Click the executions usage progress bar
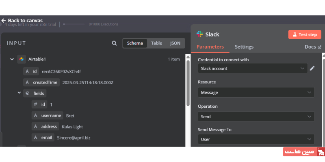This screenshot has width=325, height=162. [75, 24]
